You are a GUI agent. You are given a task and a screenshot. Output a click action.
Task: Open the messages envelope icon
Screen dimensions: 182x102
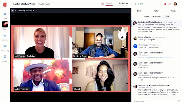tap(170, 4)
